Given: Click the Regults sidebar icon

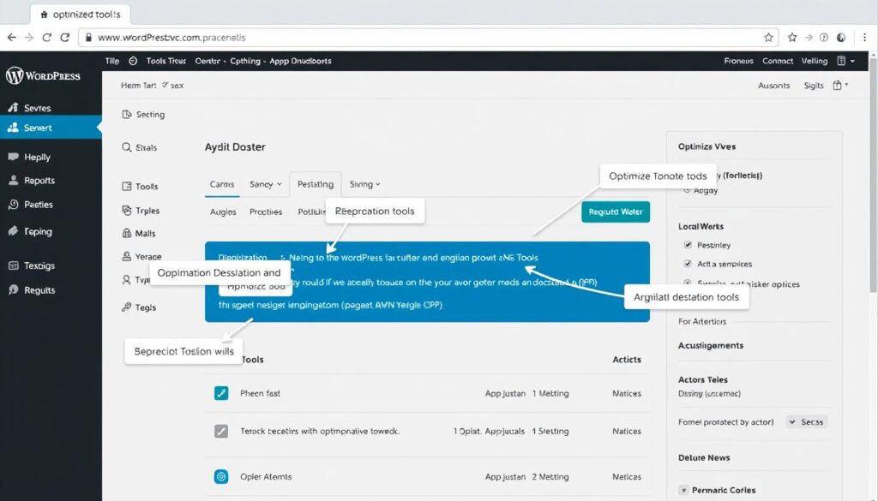Looking at the screenshot, I should tap(15, 290).
